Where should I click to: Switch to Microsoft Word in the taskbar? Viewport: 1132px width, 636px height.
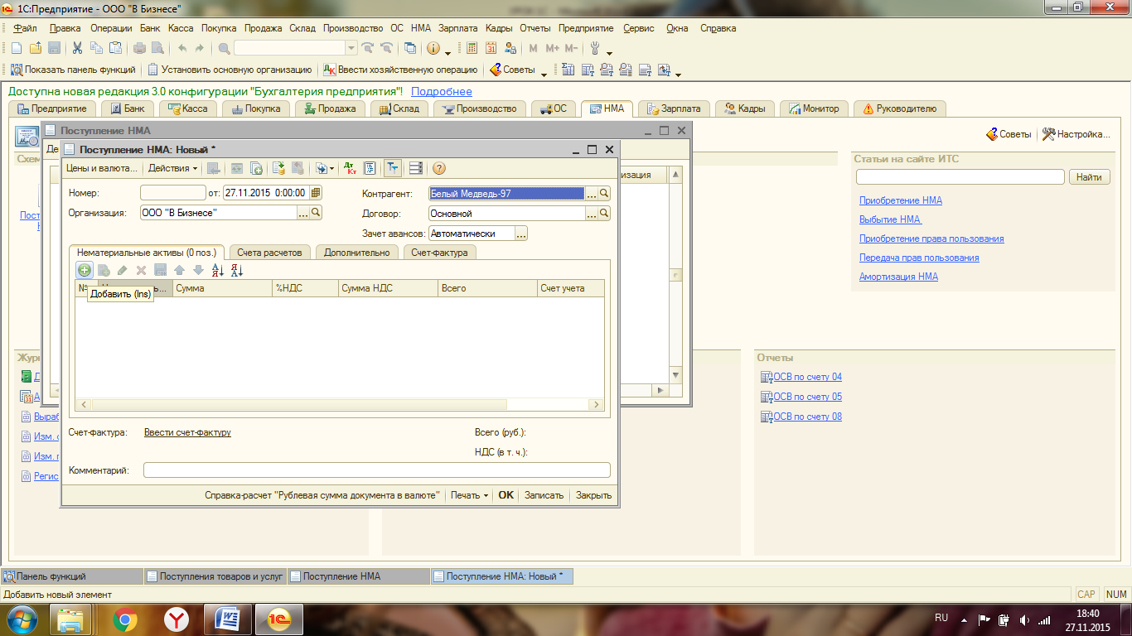[227, 619]
